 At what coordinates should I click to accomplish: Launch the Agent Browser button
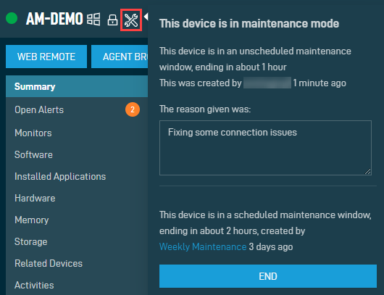coord(120,57)
